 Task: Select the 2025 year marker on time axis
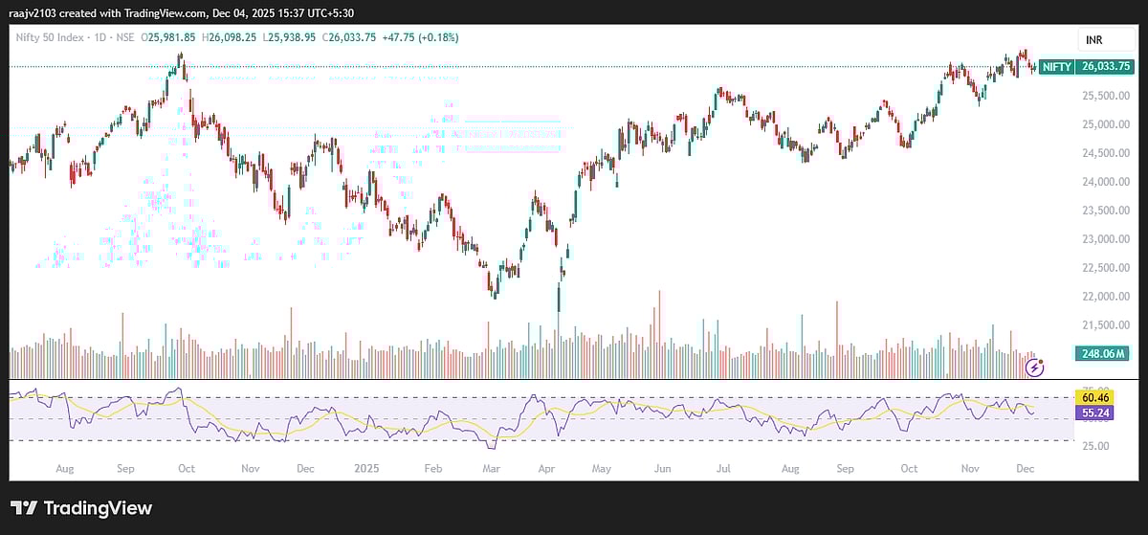tap(366, 470)
